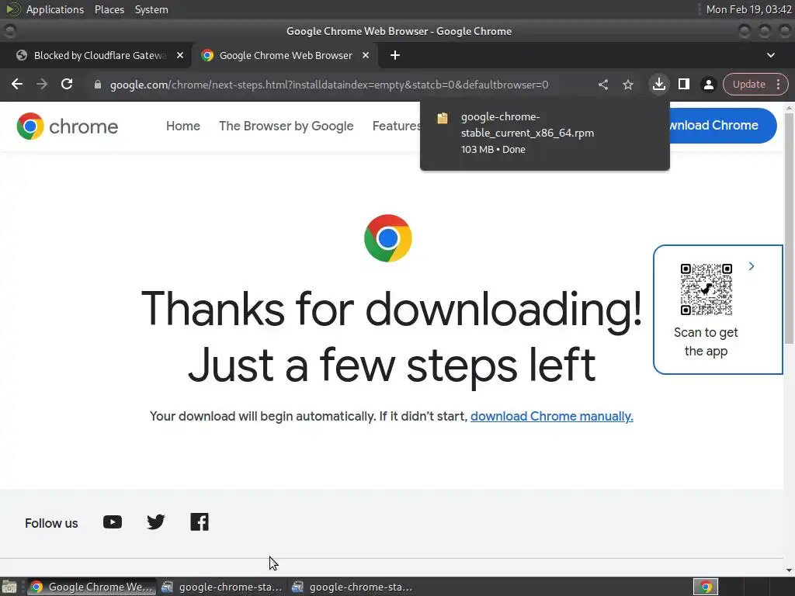Open the Twitter follow icon
795x596 pixels.
tap(155, 522)
